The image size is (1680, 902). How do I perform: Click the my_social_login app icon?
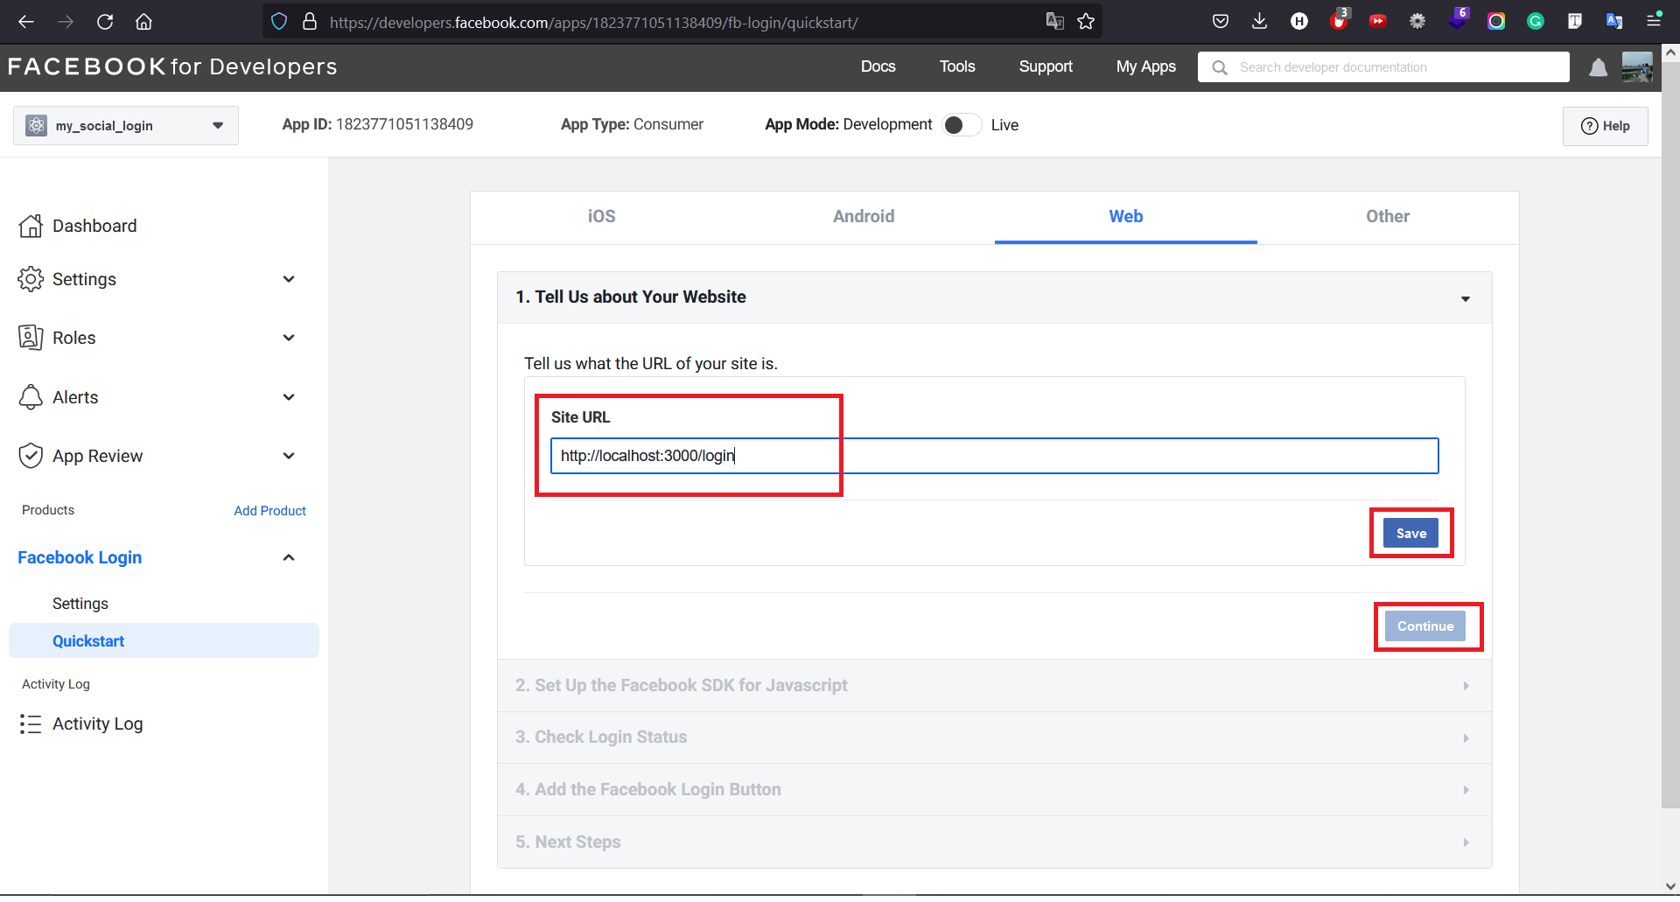pos(36,125)
